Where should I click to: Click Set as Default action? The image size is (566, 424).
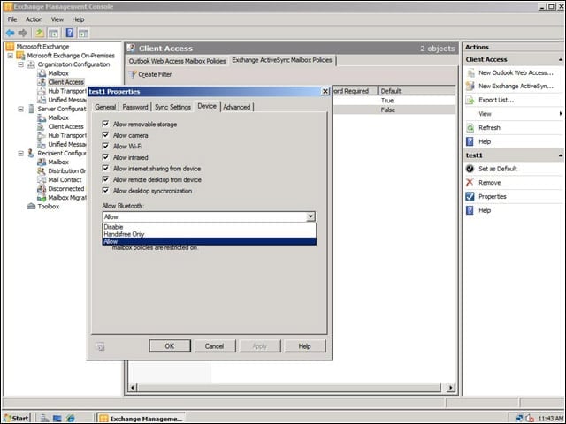click(498, 169)
